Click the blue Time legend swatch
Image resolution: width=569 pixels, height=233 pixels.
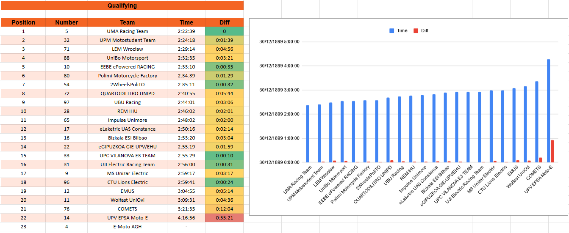pyautogui.click(x=391, y=30)
